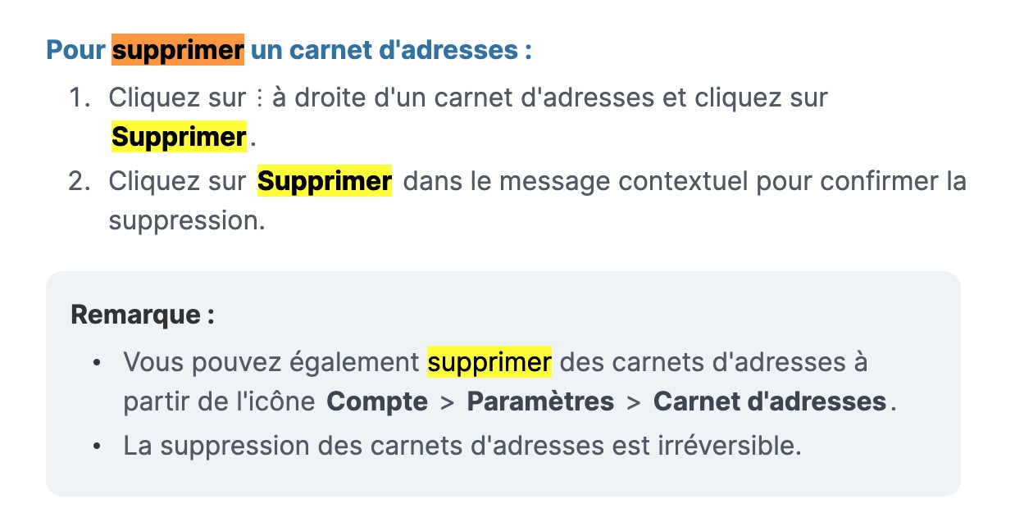This screenshot has width=1015, height=526.
Task: Click the vertical ellipsis icon in step 1
Action: click(259, 98)
